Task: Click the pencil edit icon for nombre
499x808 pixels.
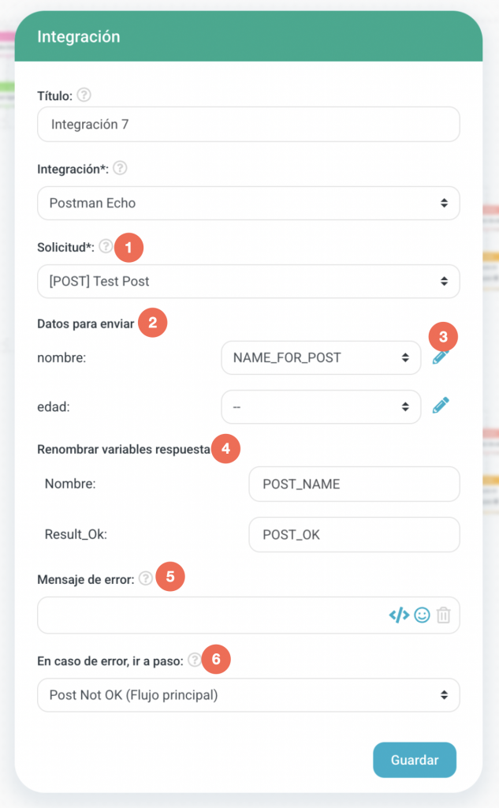Action: tap(440, 357)
